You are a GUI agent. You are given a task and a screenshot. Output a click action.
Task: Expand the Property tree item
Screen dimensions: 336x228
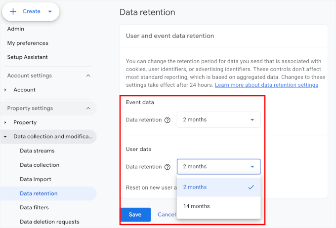(5, 122)
